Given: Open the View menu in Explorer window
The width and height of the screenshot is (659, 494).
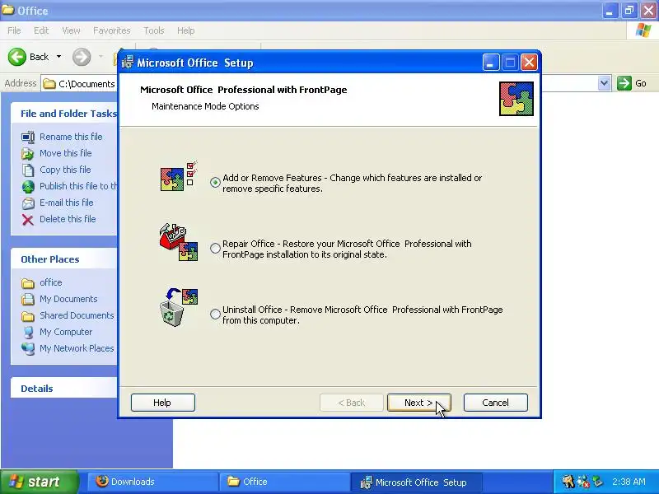Looking at the screenshot, I should point(71,30).
